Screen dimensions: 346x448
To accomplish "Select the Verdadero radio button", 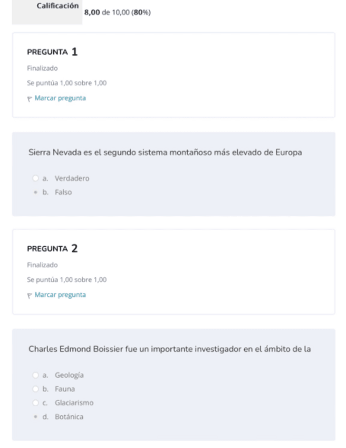I will point(36,179).
